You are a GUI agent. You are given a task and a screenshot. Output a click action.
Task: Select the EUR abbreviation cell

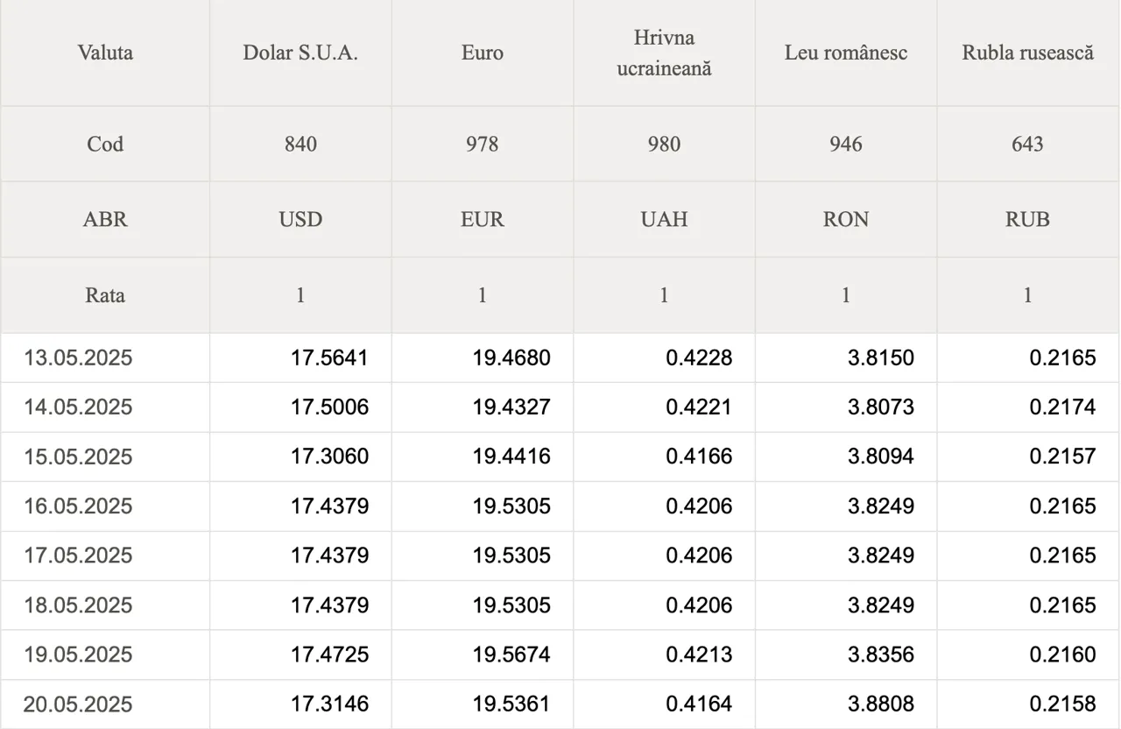pos(483,219)
